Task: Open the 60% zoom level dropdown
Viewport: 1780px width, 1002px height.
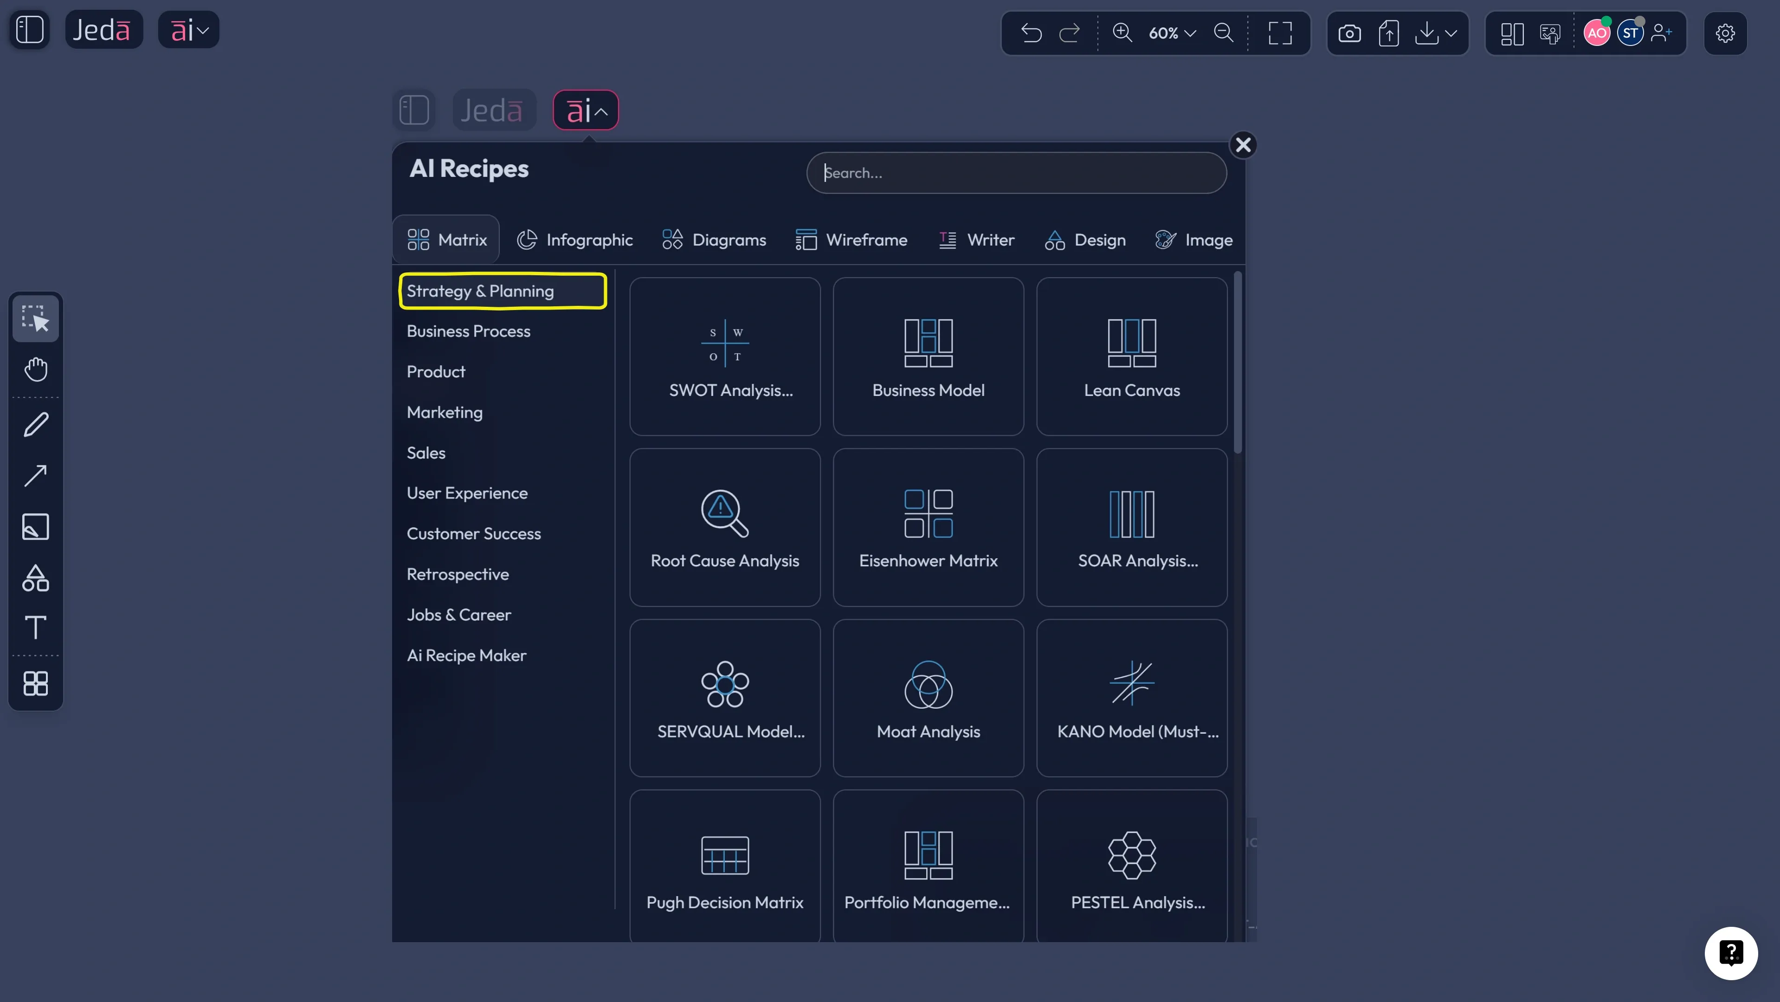Action: [x=1172, y=32]
